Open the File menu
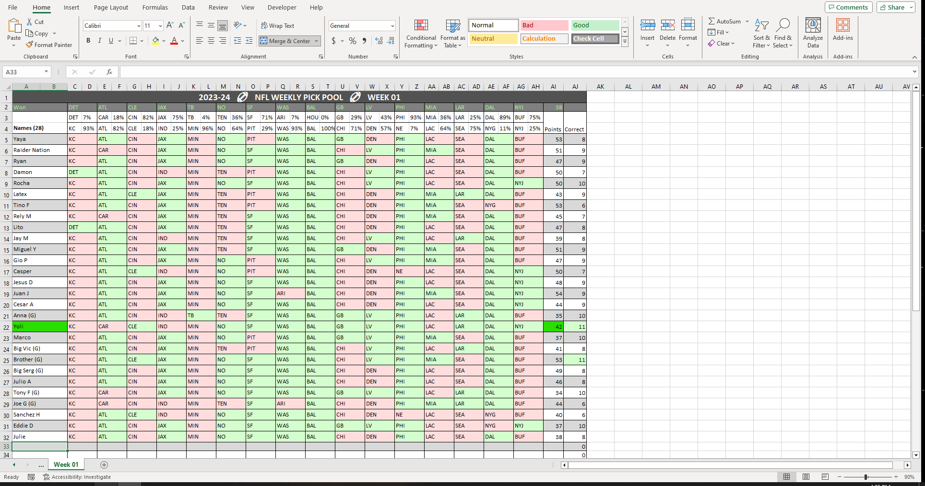This screenshot has height=486, width=925. (13, 7)
